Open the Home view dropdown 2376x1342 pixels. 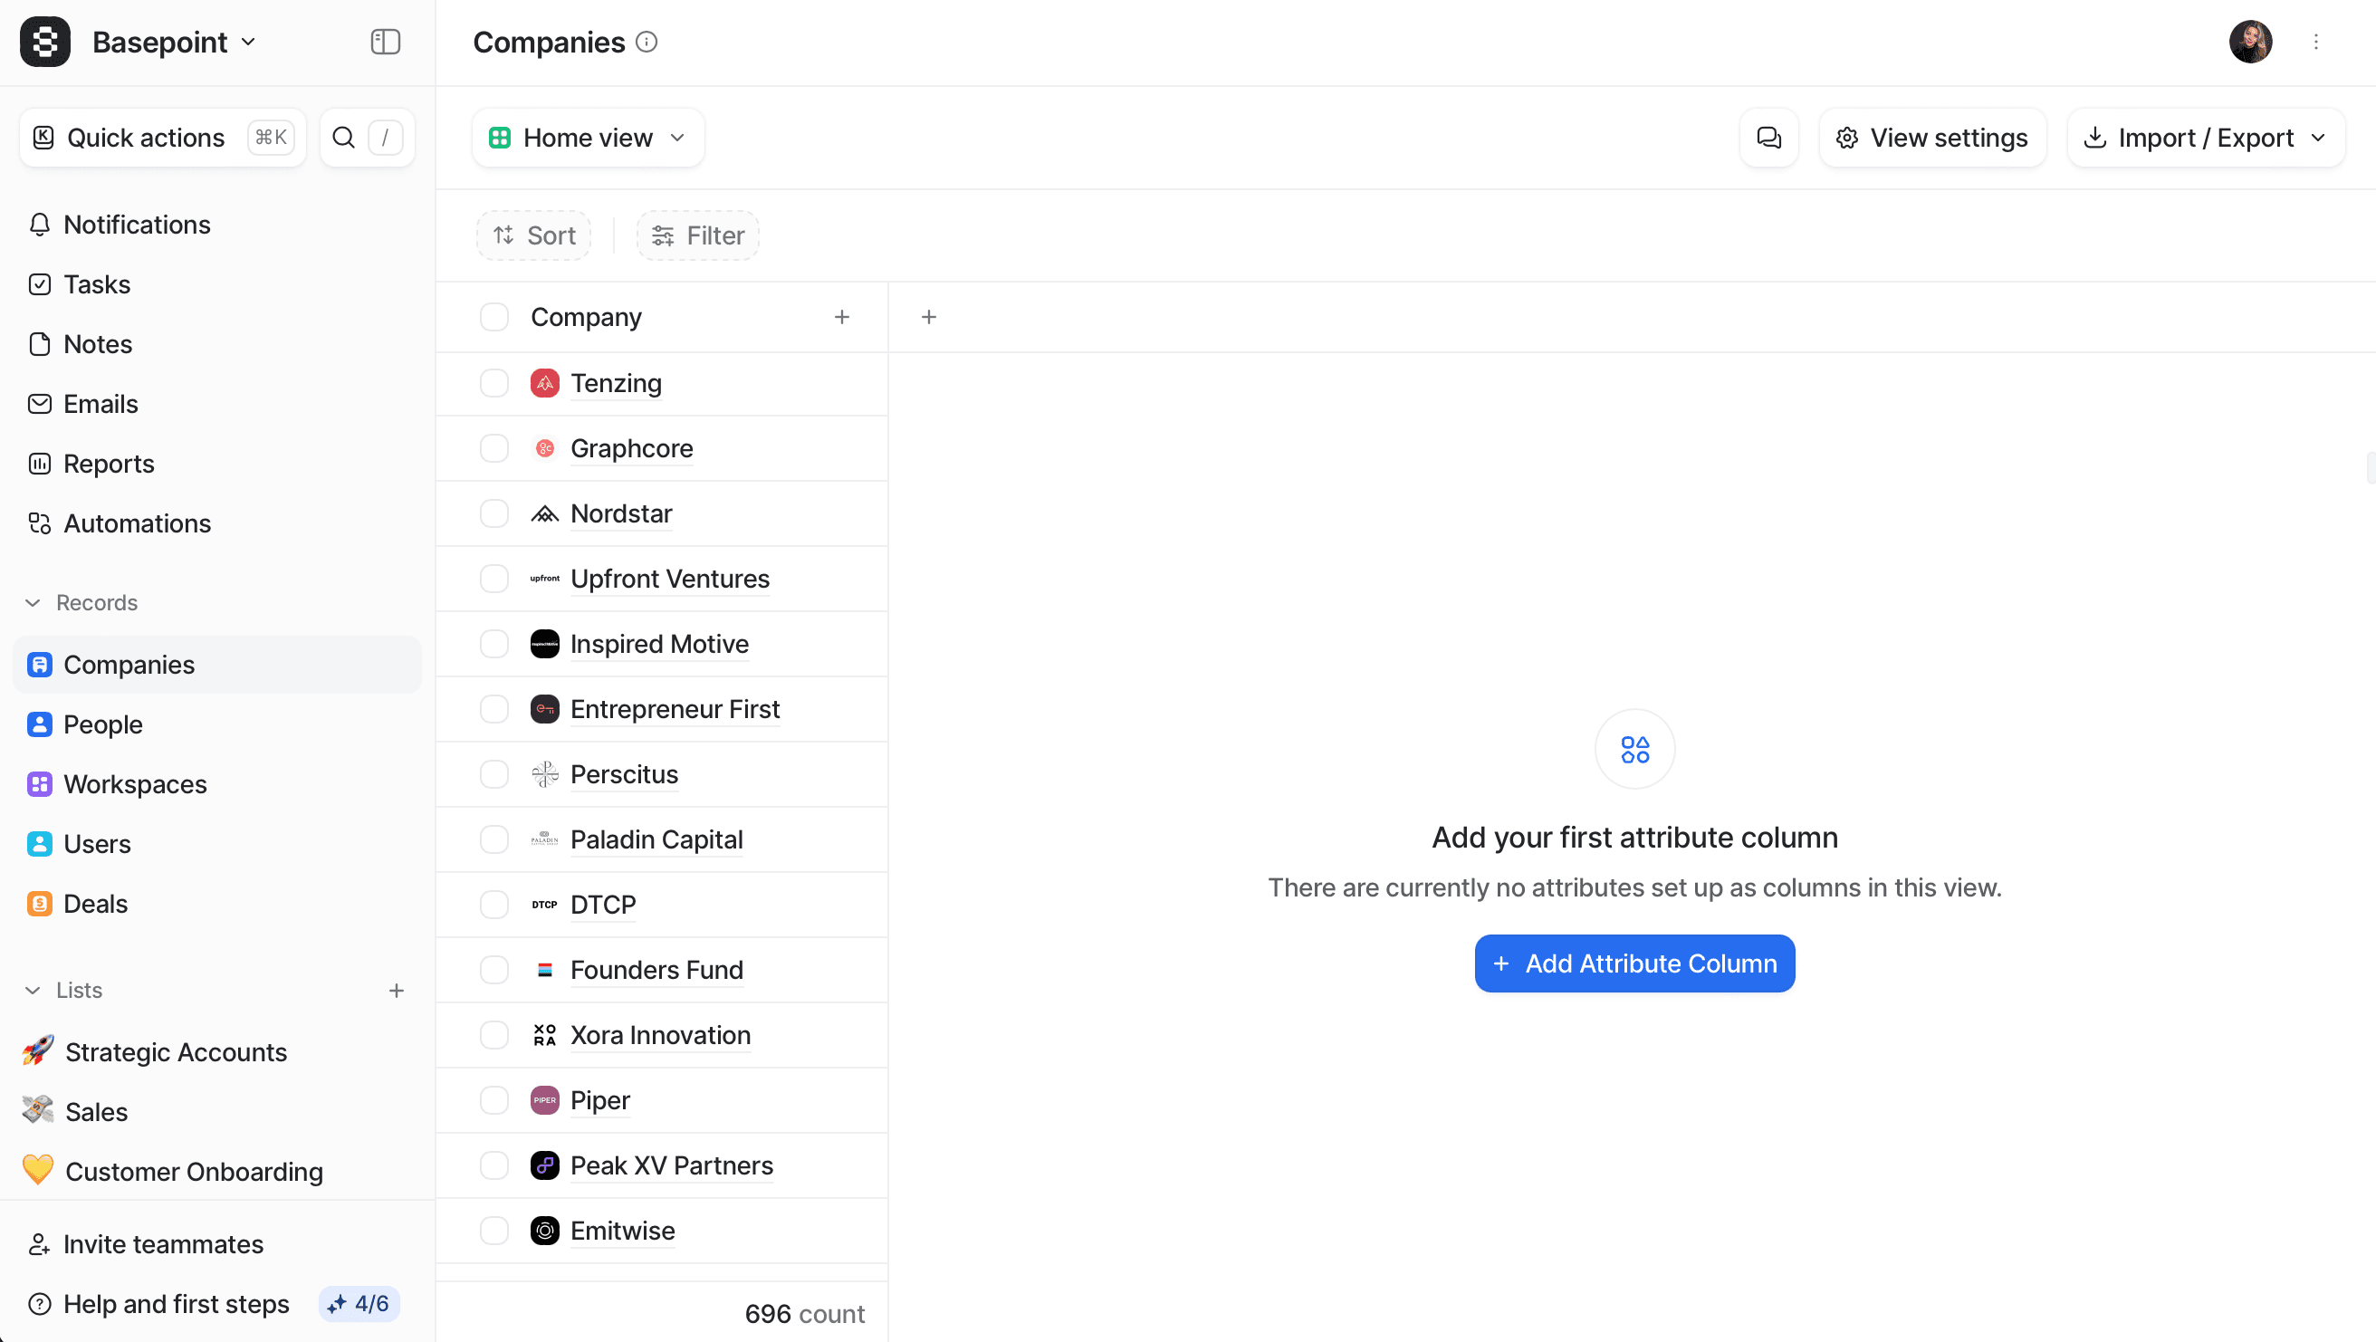[588, 138]
